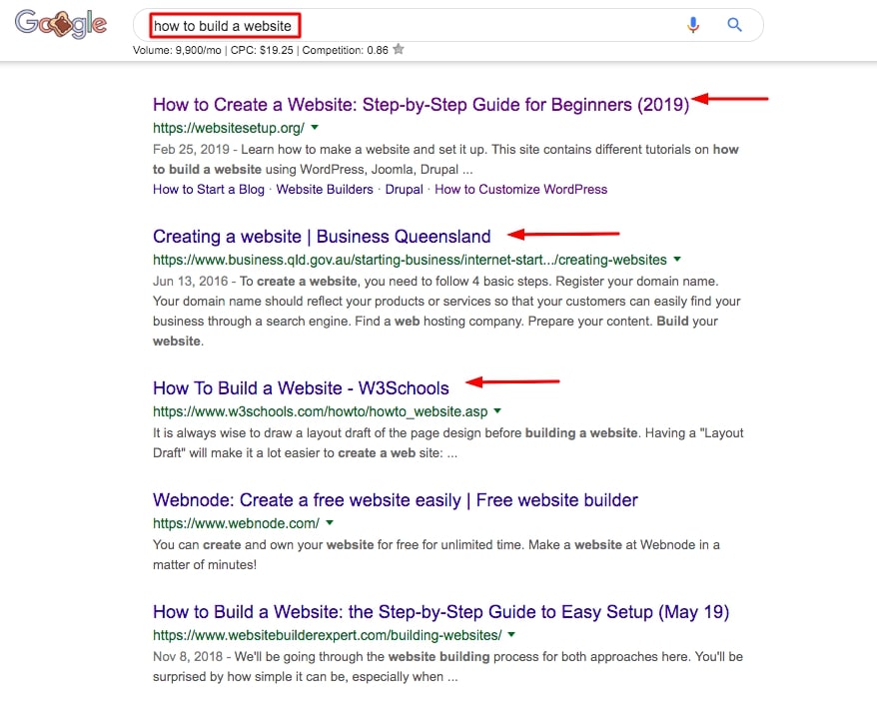Click the blue magnifier search icon
The height and width of the screenshot is (703, 877).
[734, 25]
